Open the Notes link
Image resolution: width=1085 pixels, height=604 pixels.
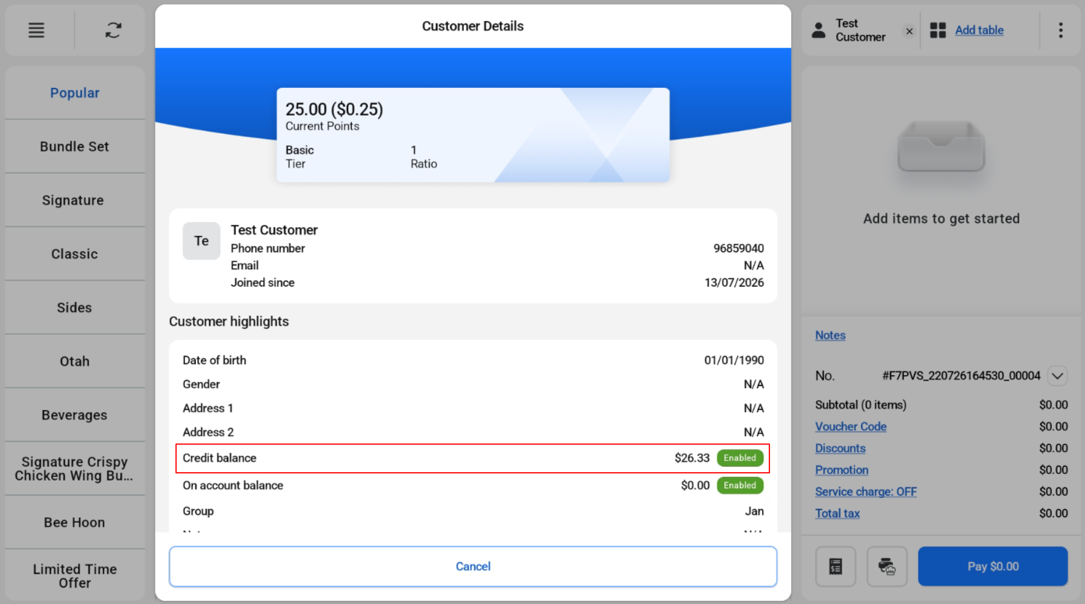click(830, 335)
